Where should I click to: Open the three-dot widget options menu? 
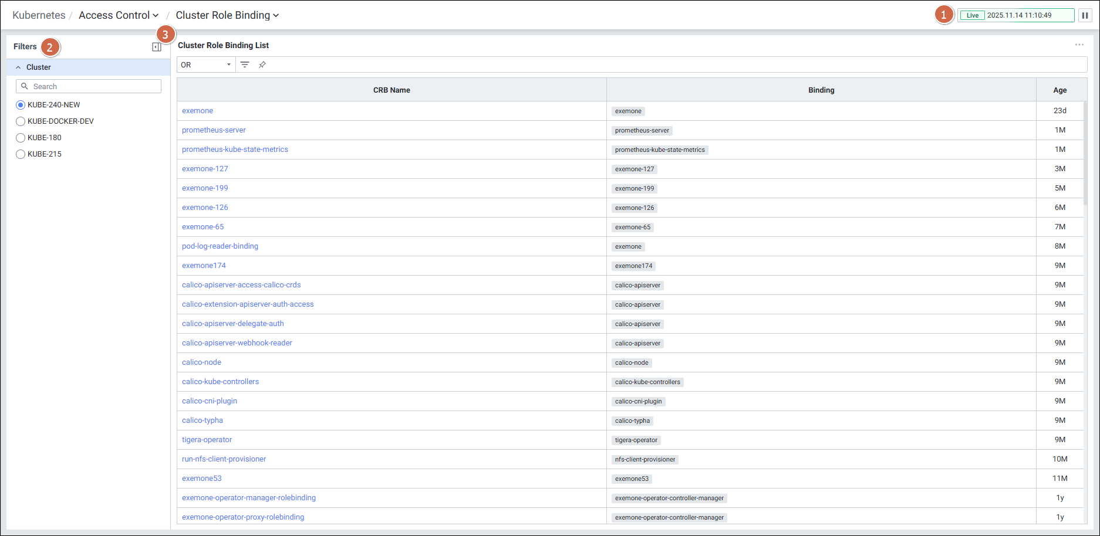pos(1079,45)
